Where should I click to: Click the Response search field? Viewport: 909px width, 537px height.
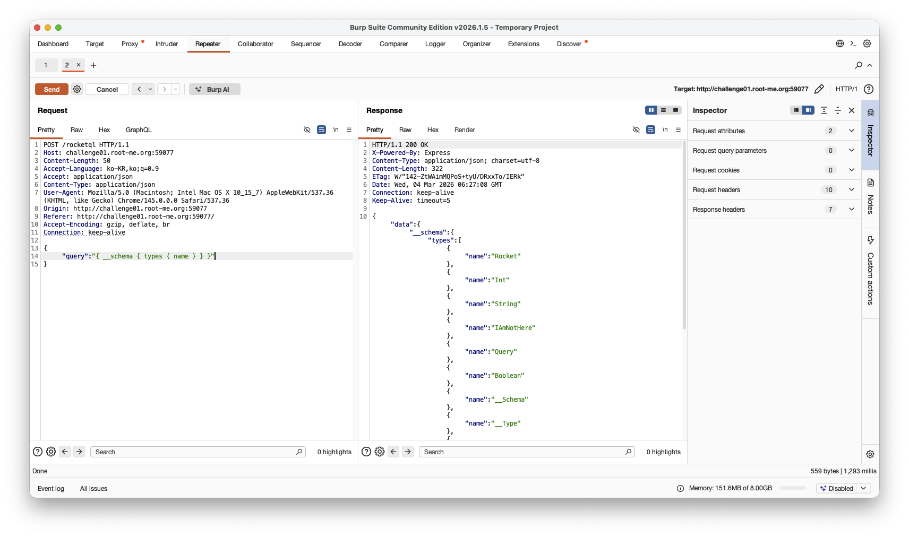(x=527, y=452)
